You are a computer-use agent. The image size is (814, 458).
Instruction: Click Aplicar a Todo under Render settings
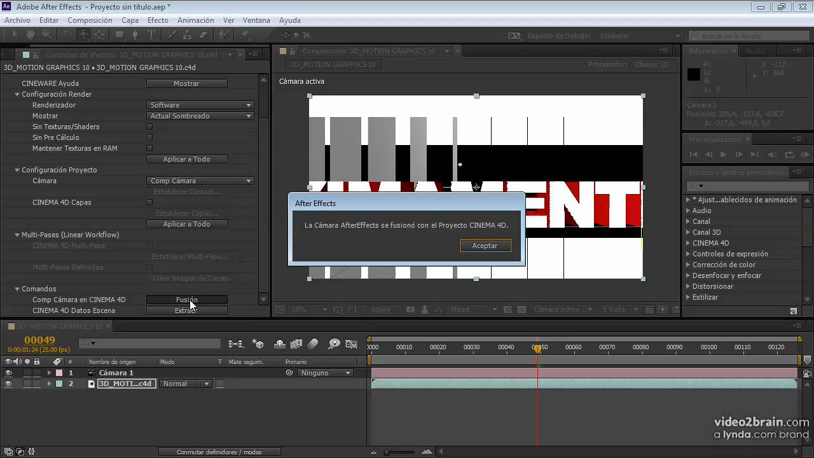point(186,159)
